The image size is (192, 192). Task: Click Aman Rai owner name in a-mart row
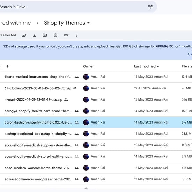[98, 99]
